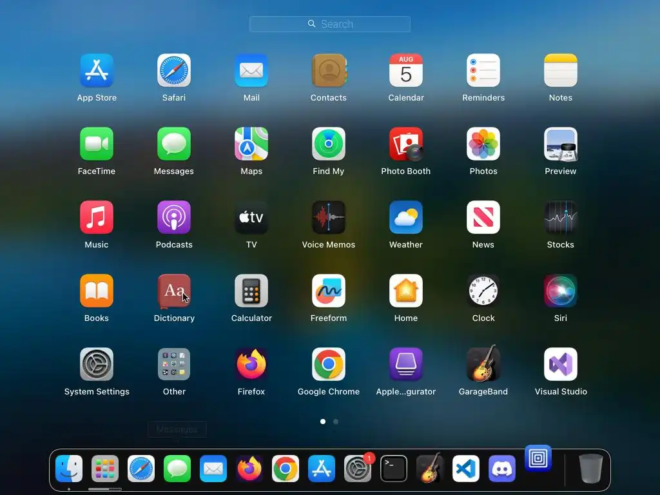The width and height of the screenshot is (660, 495).
Task: Open the Dictionary app
Action: 174,291
